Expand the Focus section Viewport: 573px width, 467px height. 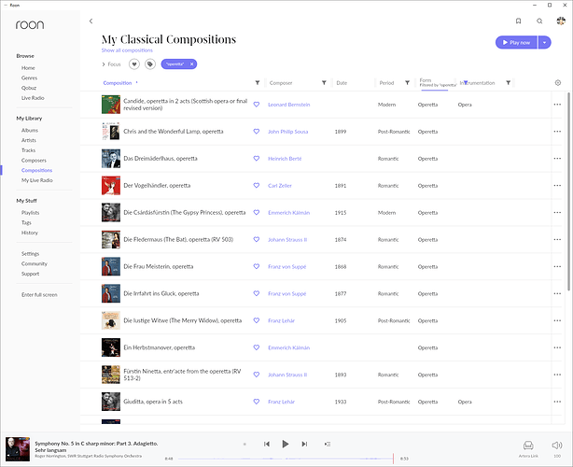111,64
